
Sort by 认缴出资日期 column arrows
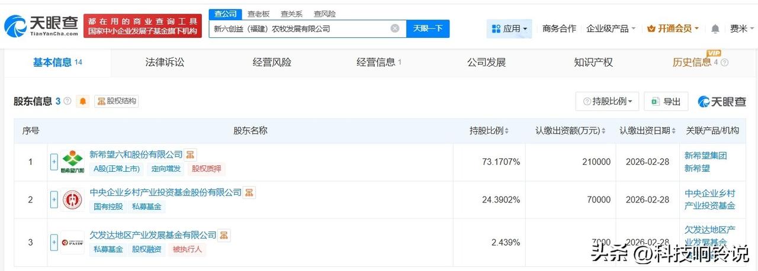pos(674,130)
